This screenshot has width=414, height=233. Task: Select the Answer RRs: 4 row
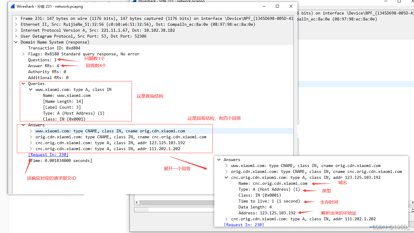point(44,66)
